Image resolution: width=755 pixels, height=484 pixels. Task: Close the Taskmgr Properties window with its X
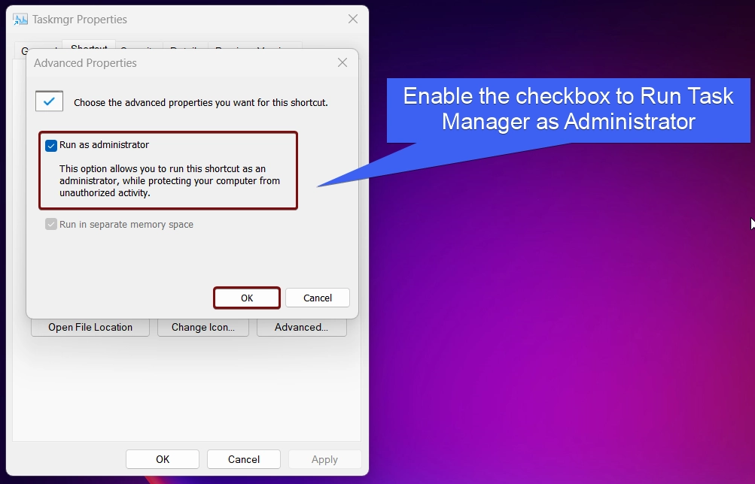[353, 20]
